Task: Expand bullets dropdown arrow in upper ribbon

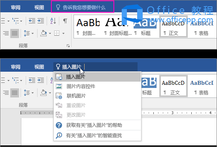Action: point(8,21)
